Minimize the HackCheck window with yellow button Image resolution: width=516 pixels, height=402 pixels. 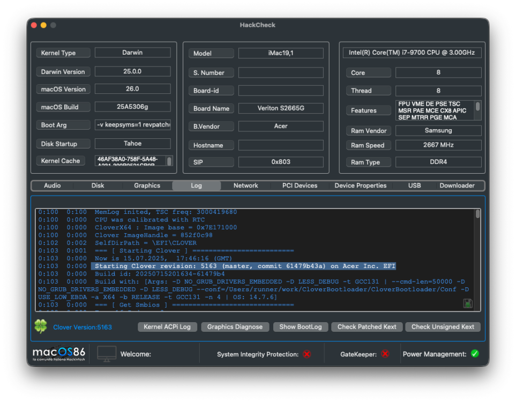tap(43, 25)
